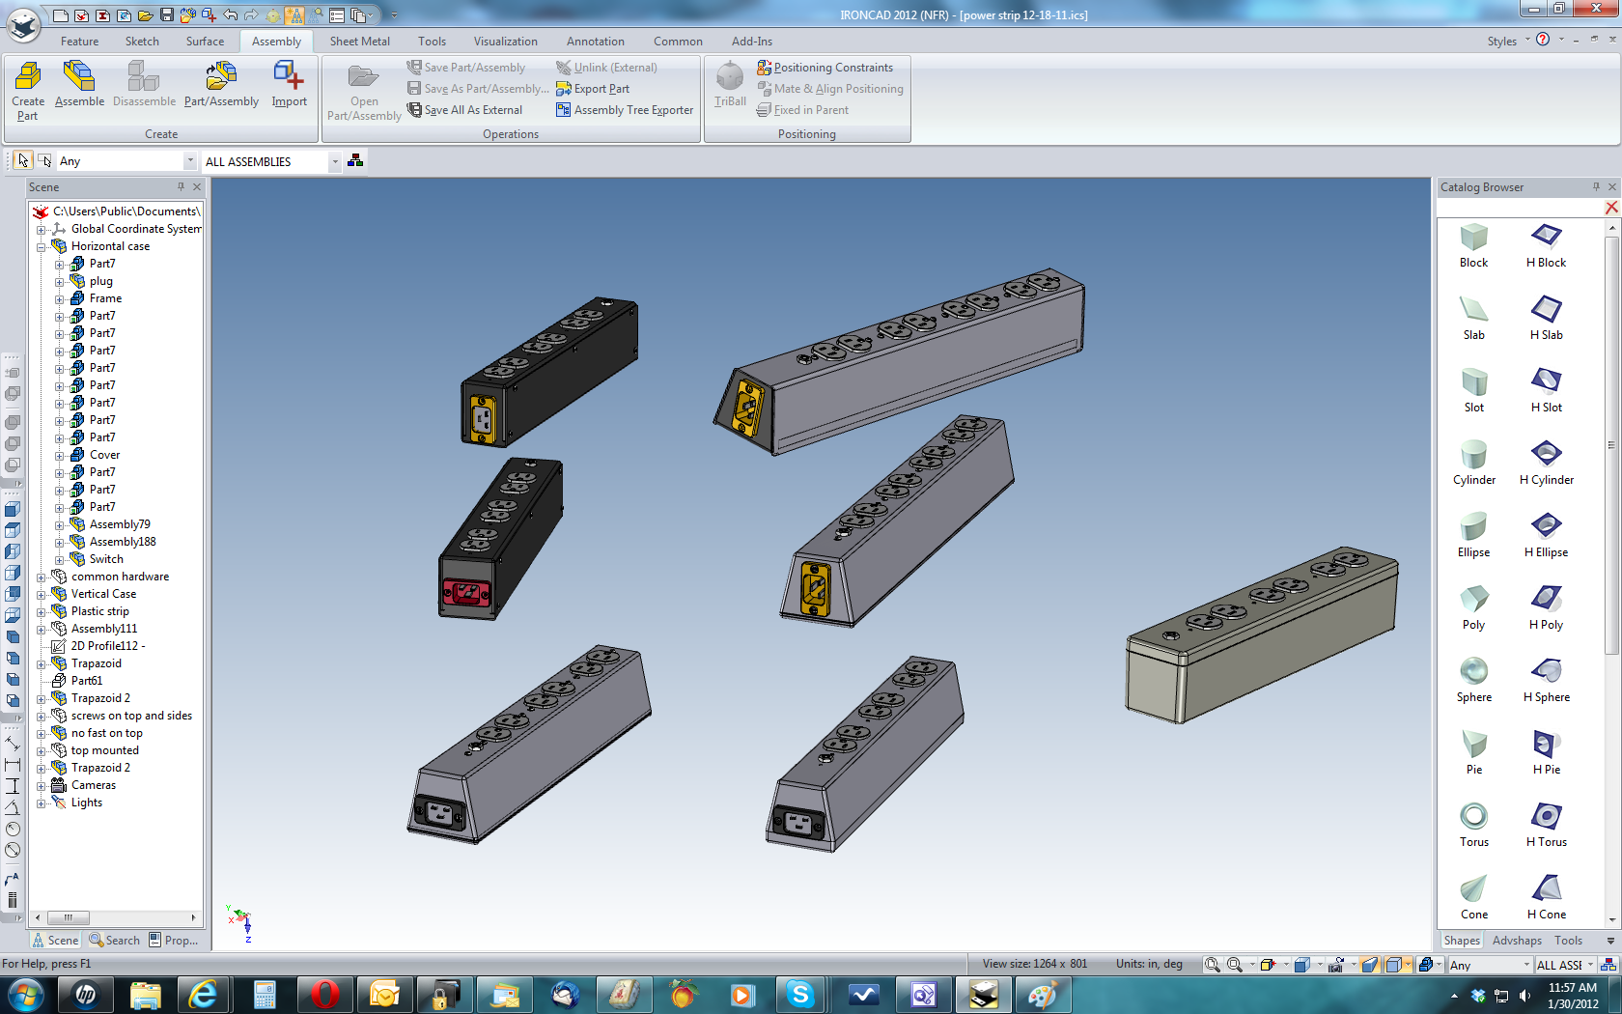
Task: Switch to the Sheet Metal ribbon tab
Action: [x=359, y=42]
